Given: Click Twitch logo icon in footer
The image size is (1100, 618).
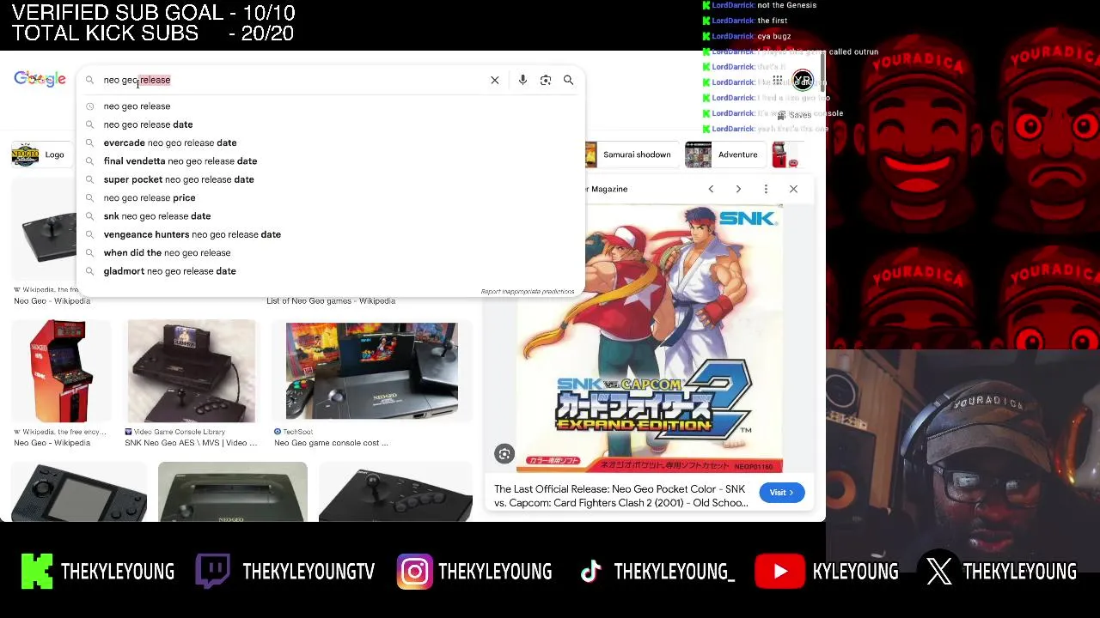Looking at the screenshot, I should click(212, 572).
